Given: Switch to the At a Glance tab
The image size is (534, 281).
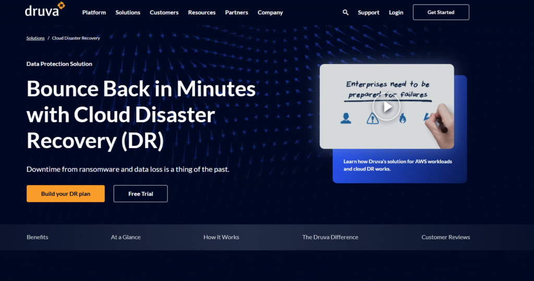Looking at the screenshot, I should pos(126,237).
